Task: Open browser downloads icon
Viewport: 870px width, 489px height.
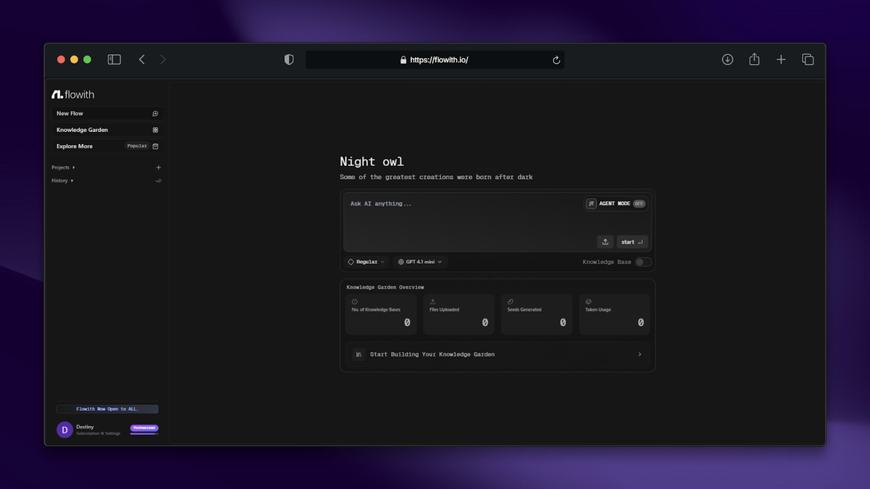Action: click(728, 59)
